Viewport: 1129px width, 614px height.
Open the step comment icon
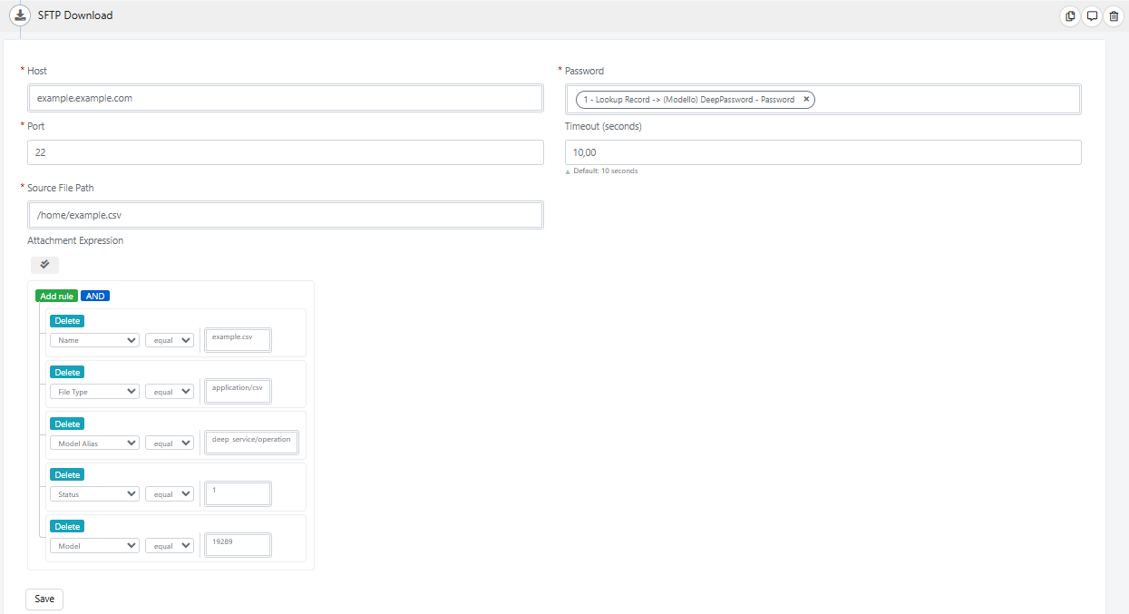coord(1092,15)
